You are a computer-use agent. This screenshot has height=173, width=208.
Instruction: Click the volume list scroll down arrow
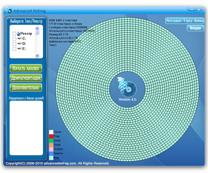coord(37,56)
